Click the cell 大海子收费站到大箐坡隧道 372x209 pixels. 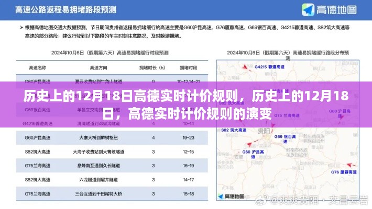click(99, 152)
